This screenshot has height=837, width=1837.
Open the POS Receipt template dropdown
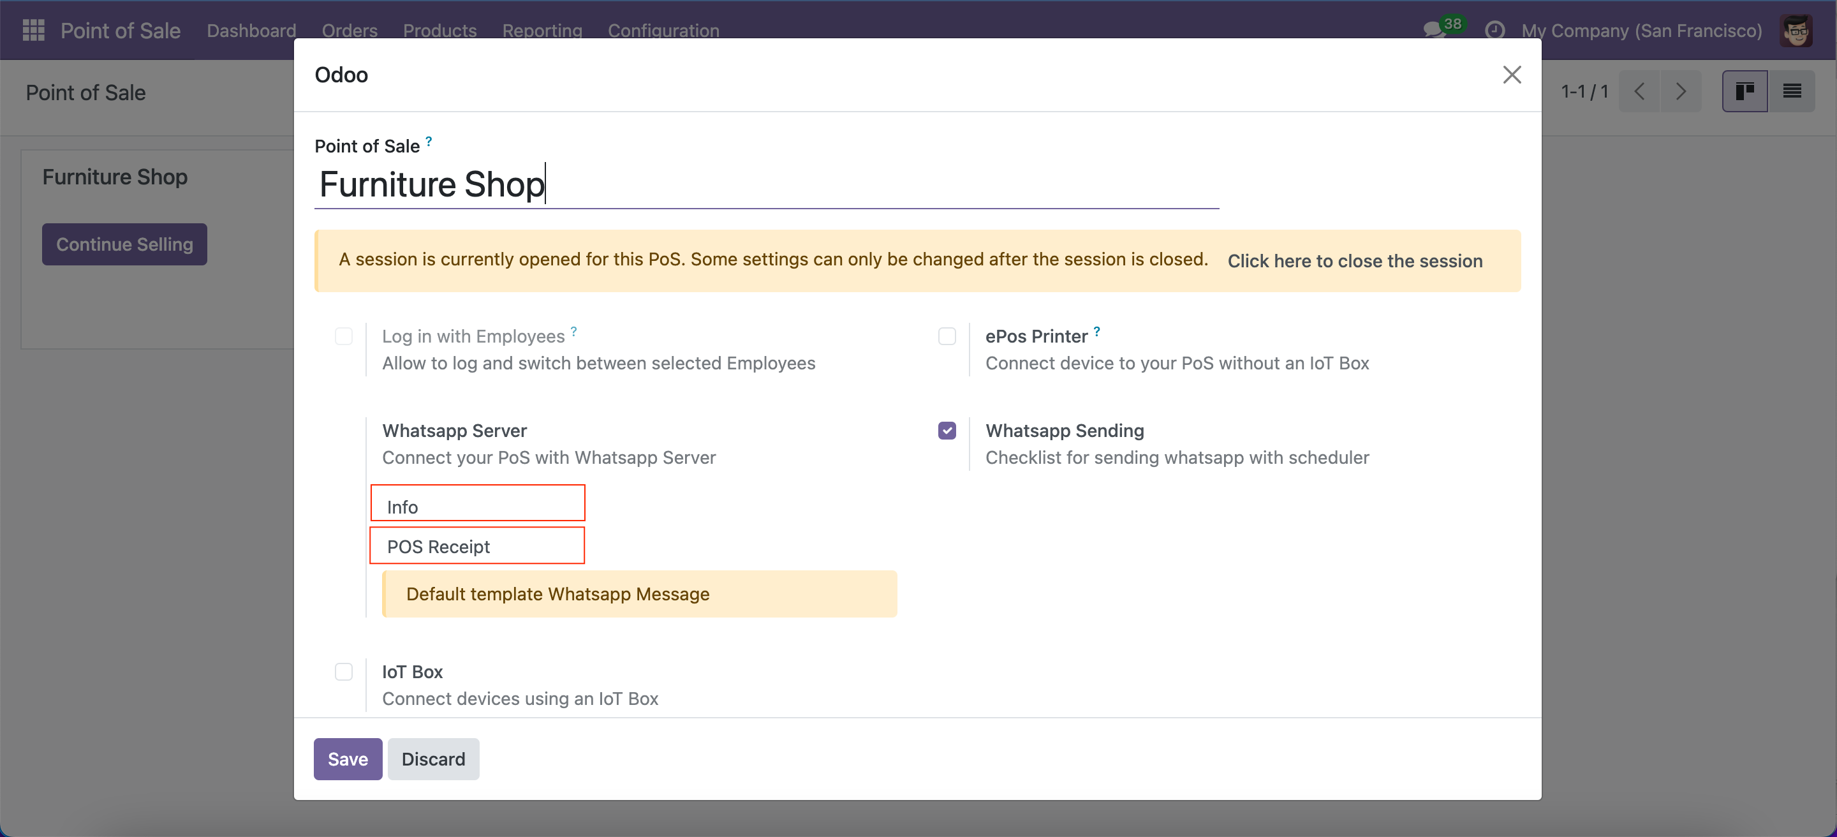(478, 546)
